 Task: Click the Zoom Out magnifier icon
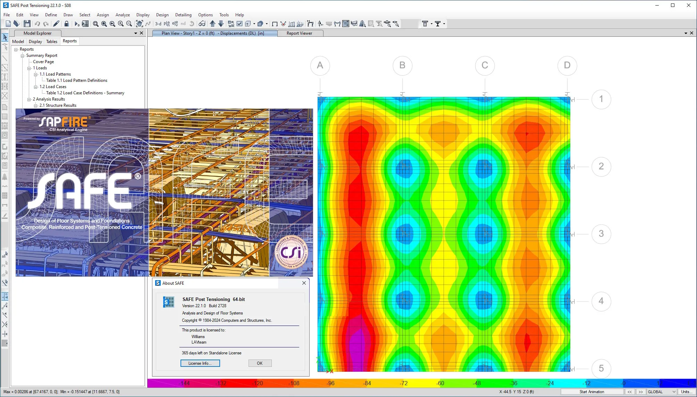click(129, 24)
